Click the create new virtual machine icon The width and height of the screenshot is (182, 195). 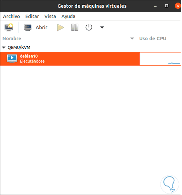coord(9,27)
